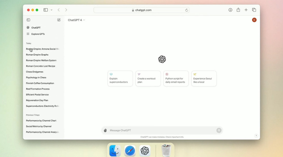Open the ChatGPT app in Dock
283x157 pixels.
(x=145, y=151)
